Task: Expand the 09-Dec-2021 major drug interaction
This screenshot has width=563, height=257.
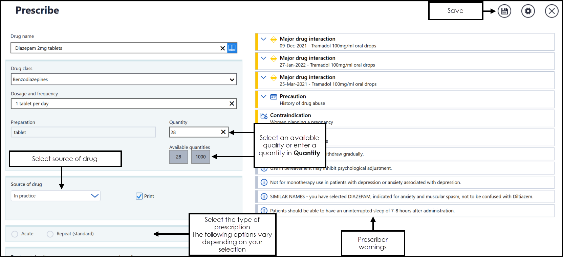Action: 263,39
